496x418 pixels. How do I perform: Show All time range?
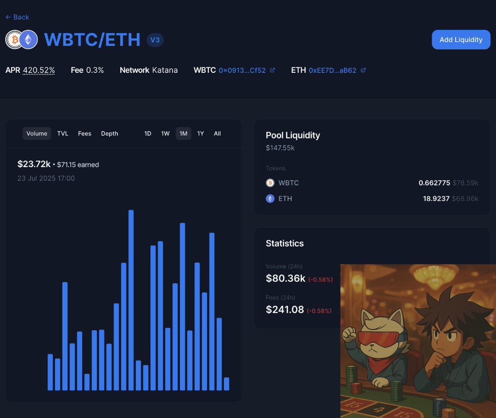point(217,134)
